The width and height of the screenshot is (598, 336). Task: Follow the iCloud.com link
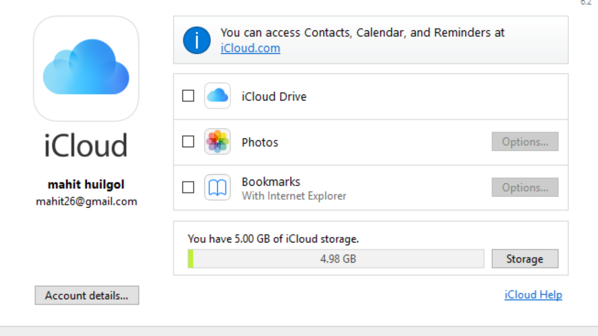[x=250, y=48]
